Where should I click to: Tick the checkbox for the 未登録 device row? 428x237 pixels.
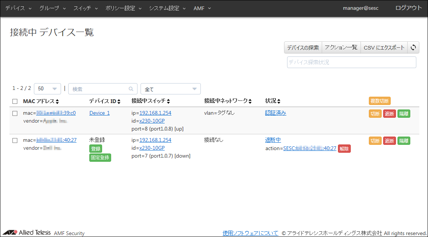[x=15, y=140]
